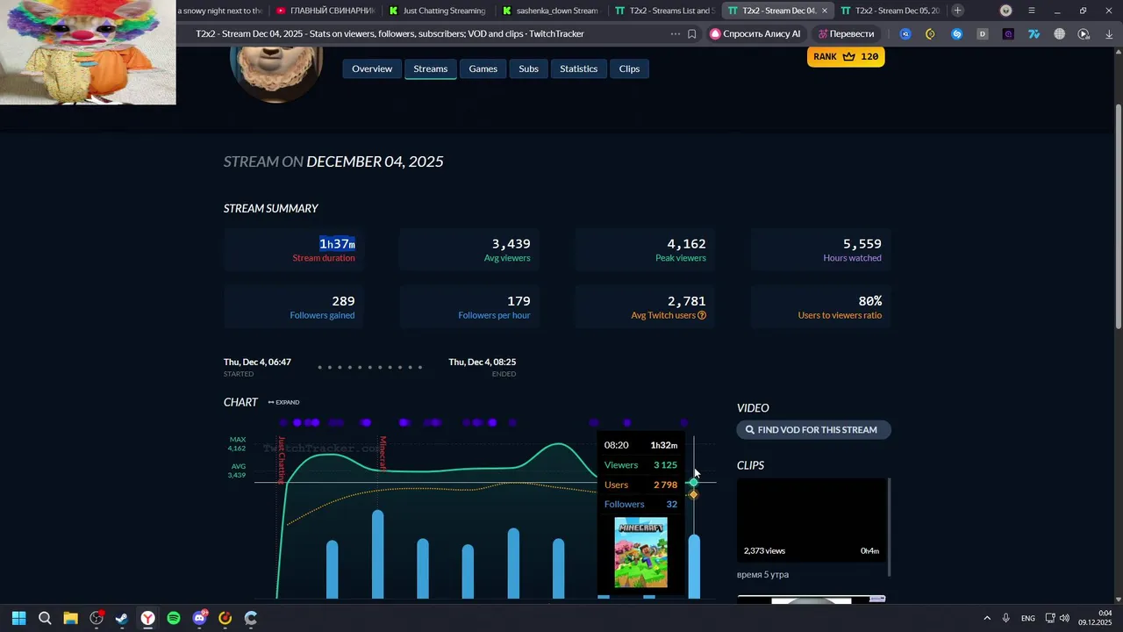This screenshot has height=632, width=1123.
Task: Click the ENG language indicator
Action: point(1028,618)
